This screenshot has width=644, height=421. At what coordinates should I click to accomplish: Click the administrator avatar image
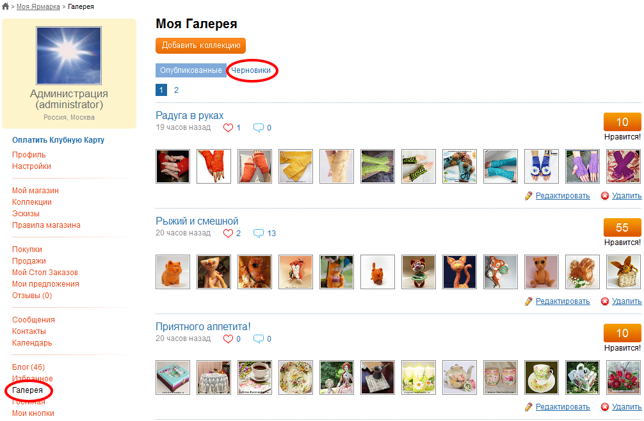coord(68,56)
